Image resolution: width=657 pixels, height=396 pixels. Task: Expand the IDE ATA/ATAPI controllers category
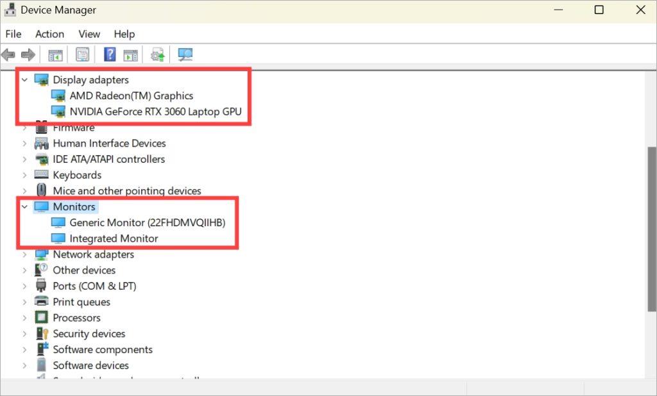coord(25,159)
